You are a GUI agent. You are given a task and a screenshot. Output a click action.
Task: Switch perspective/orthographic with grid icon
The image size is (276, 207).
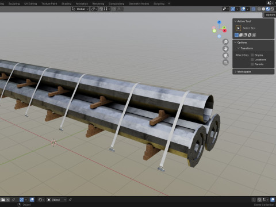(225, 62)
